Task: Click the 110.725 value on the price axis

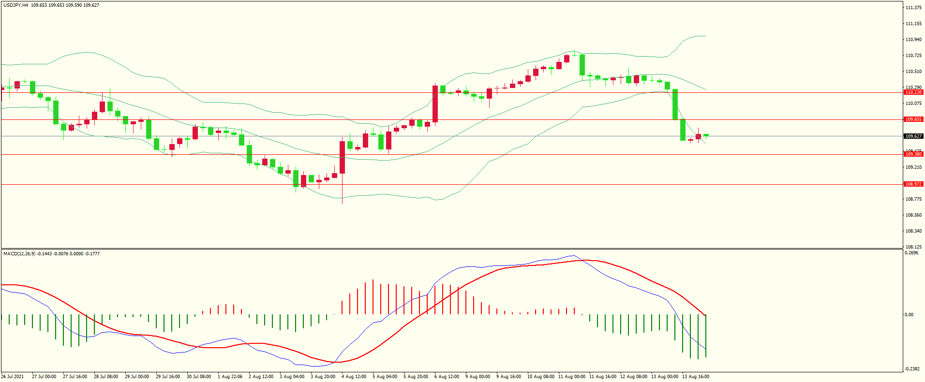Action: pos(913,56)
